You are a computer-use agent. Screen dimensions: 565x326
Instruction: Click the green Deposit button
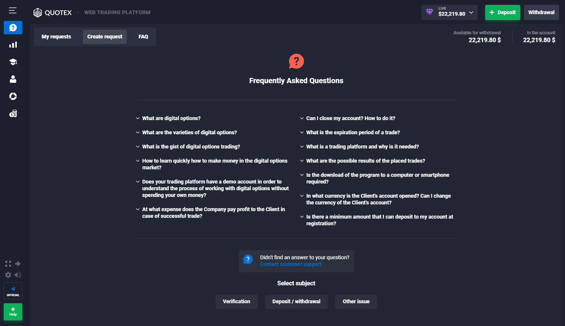tap(502, 12)
